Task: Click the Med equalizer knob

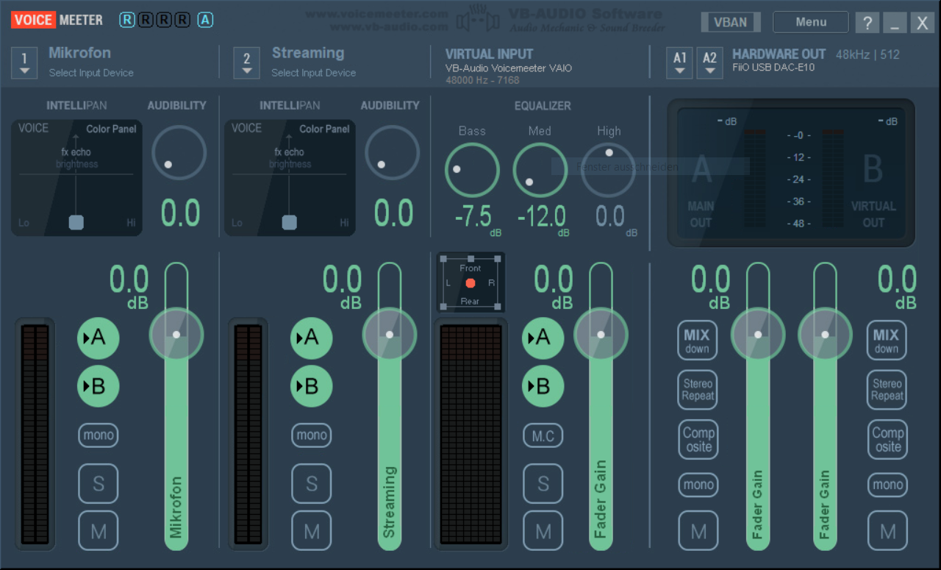Action: 540,170
